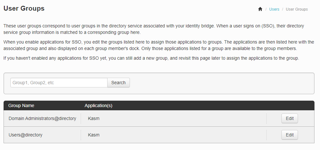The height and width of the screenshot is (150, 320).
Task: Click the slash between Users and User Groups
Action: tap(282, 9)
